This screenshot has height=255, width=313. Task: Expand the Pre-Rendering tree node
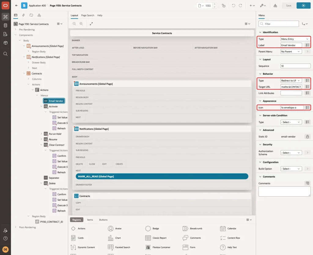click(x=16, y=29)
